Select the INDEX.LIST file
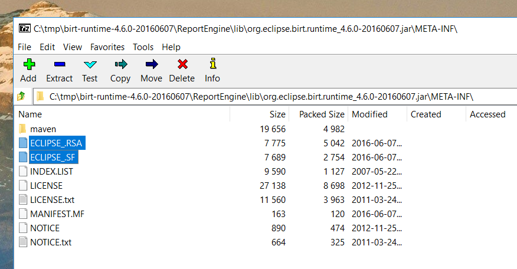Image resolution: width=517 pixels, height=269 pixels. pyautogui.click(x=51, y=172)
